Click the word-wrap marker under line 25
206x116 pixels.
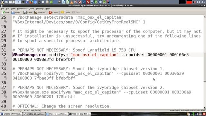pyautogui.click(x=5, y=22)
